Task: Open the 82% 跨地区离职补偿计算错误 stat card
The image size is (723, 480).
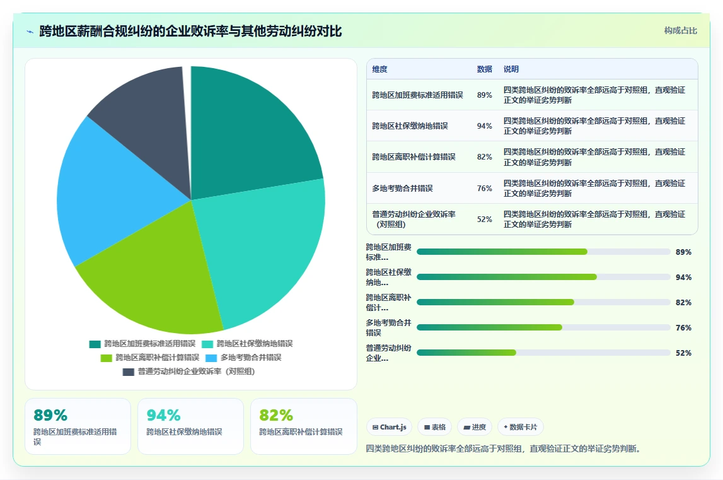Action: [x=303, y=426]
